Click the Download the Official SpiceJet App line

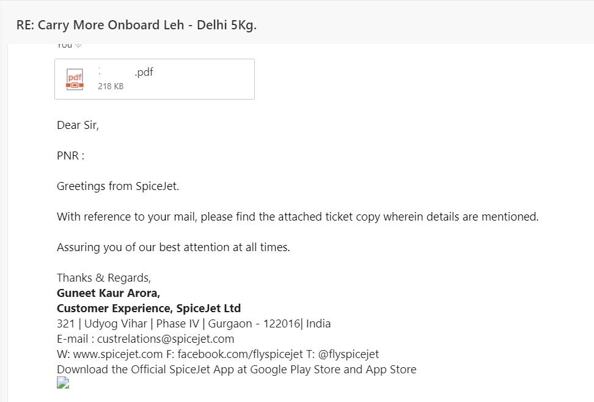(x=237, y=370)
